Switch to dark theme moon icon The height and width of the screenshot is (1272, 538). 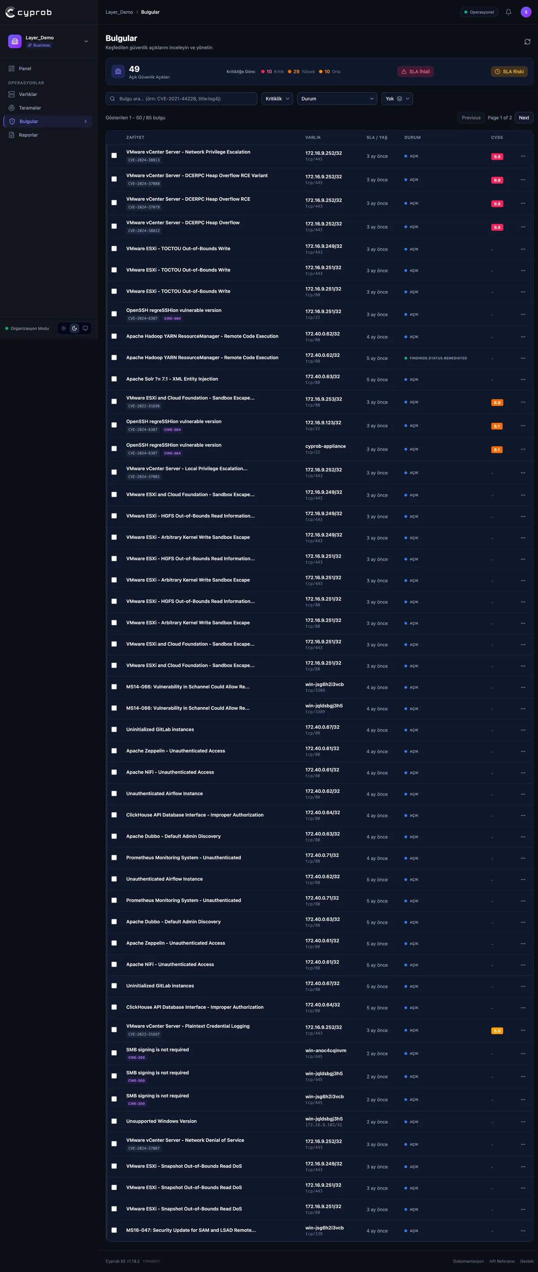click(x=74, y=328)
